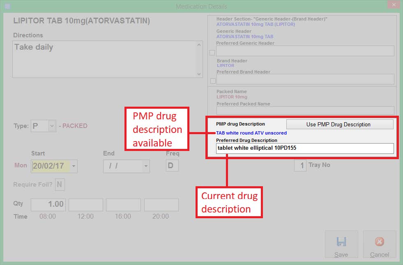Click the Tray No field

click(300, 165)
